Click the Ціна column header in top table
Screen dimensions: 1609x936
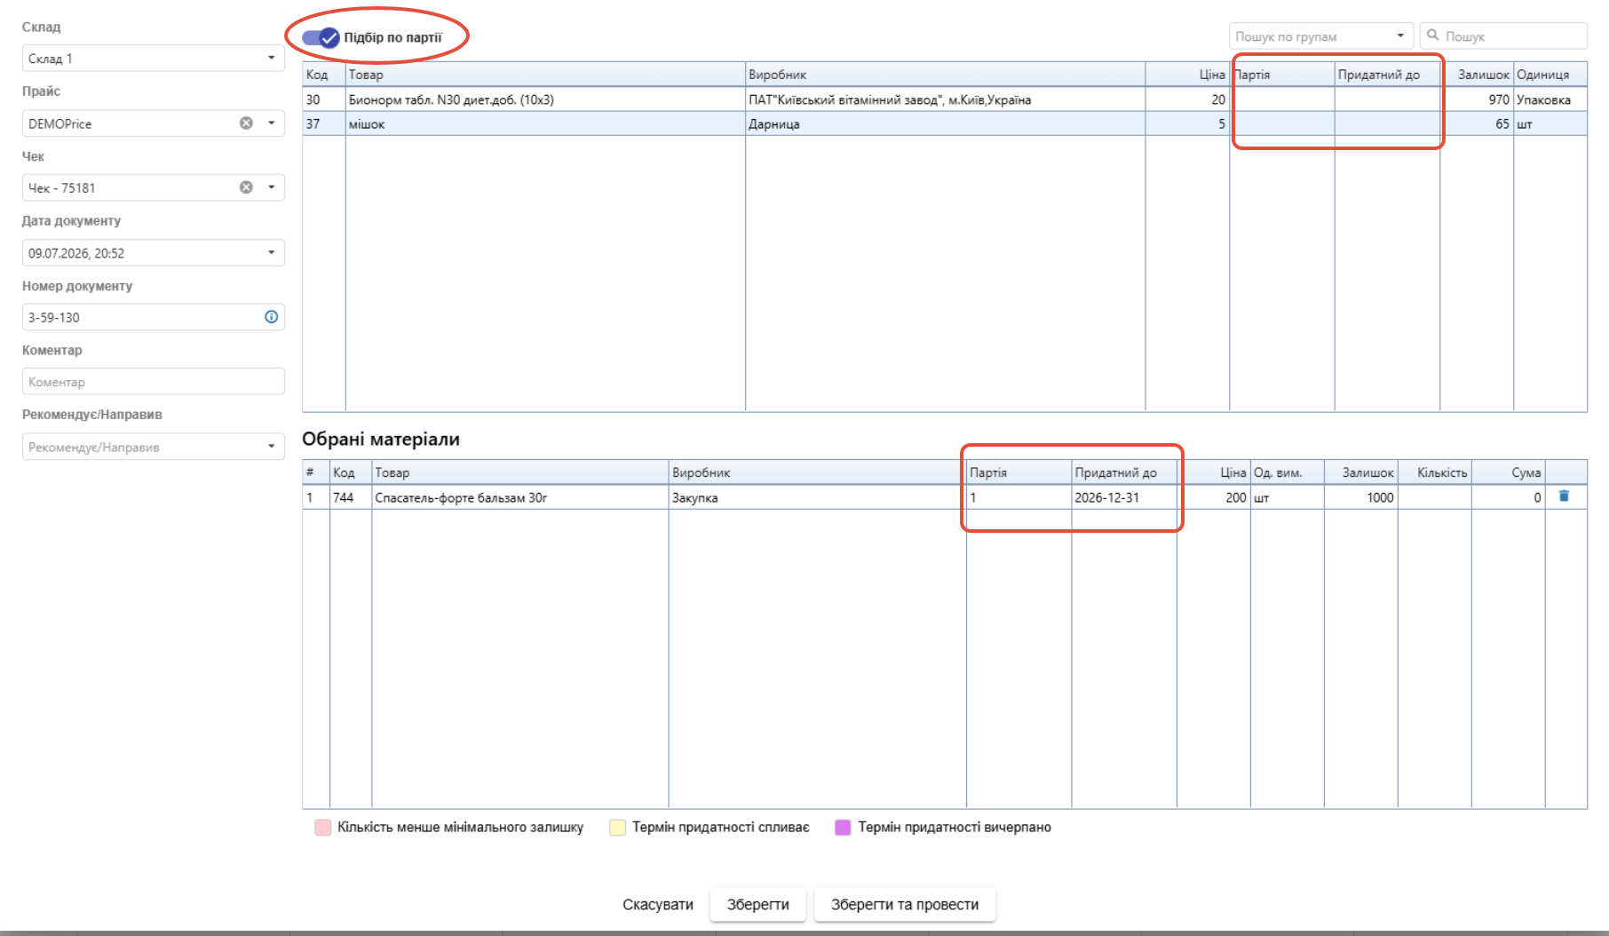coord(1187,75)
